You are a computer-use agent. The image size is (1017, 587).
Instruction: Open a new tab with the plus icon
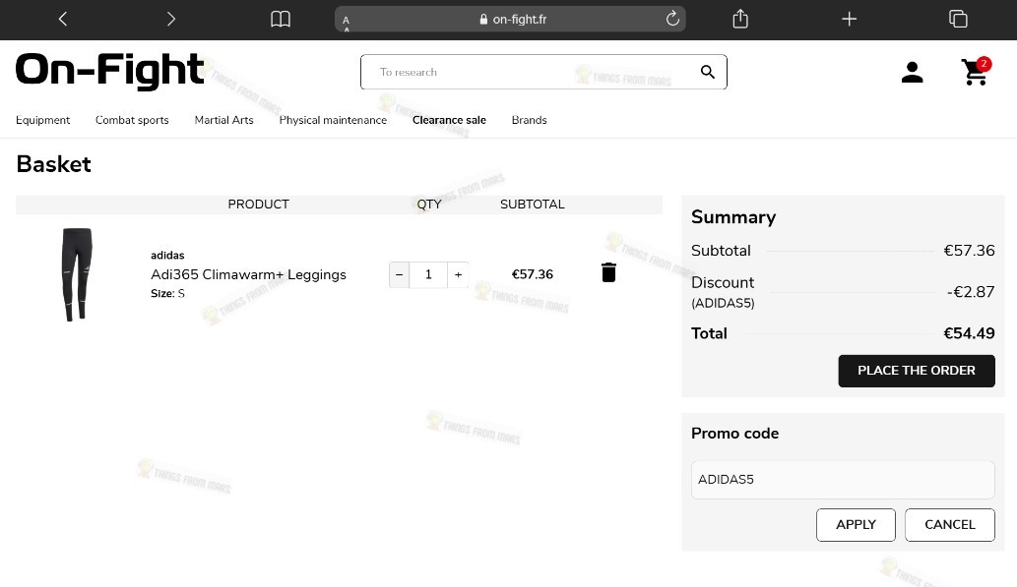pos(849,19)
